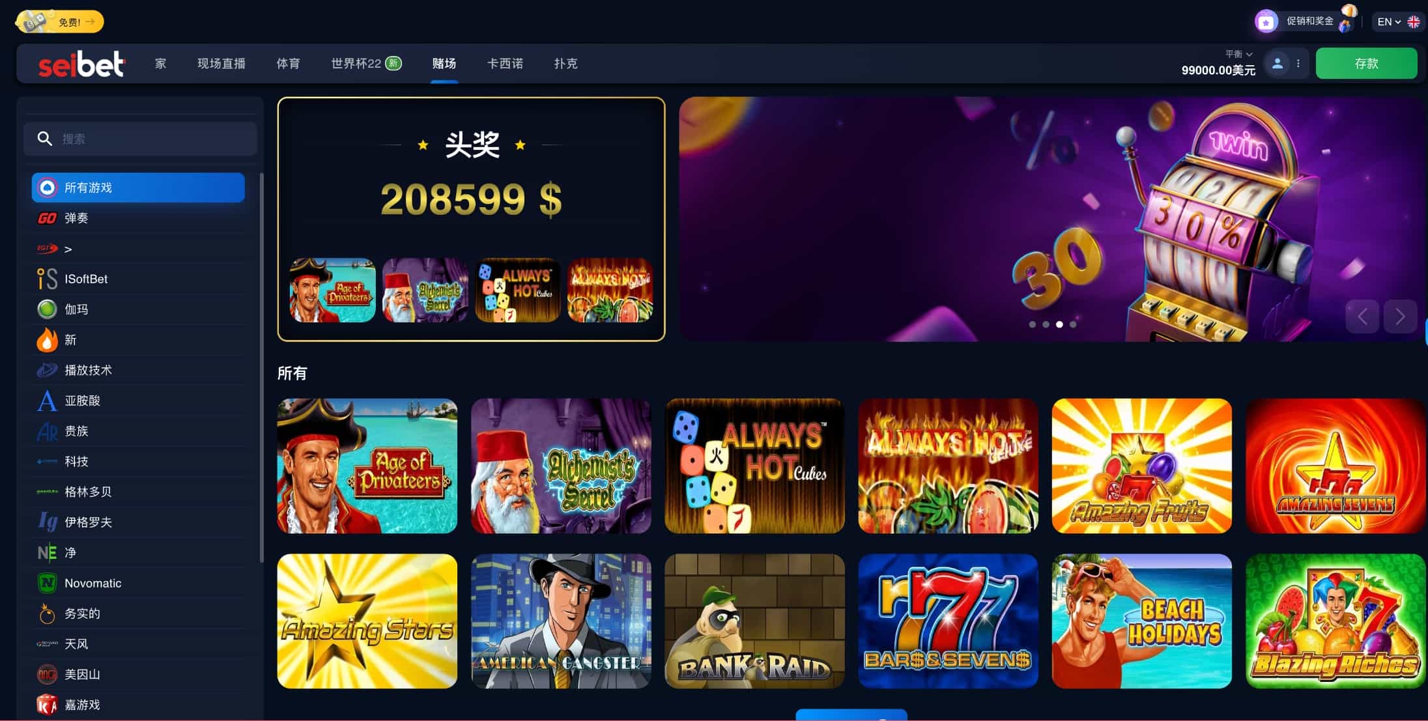Click into the 搜索 search field
This screenshot has height=721, width=1428.
tap(140, 139)
